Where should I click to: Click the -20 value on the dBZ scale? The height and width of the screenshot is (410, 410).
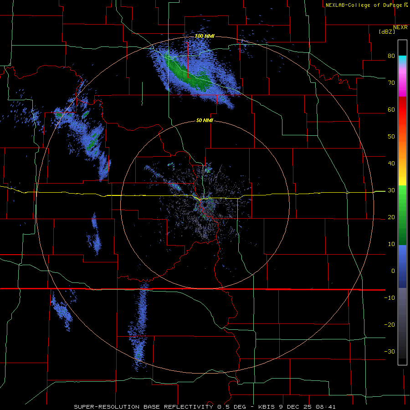click(389, 325)
